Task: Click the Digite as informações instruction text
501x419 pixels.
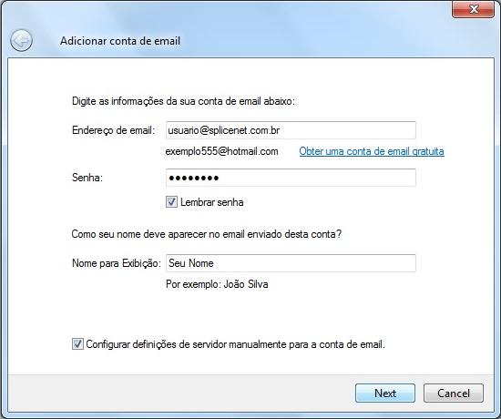Action: point(183,101)
